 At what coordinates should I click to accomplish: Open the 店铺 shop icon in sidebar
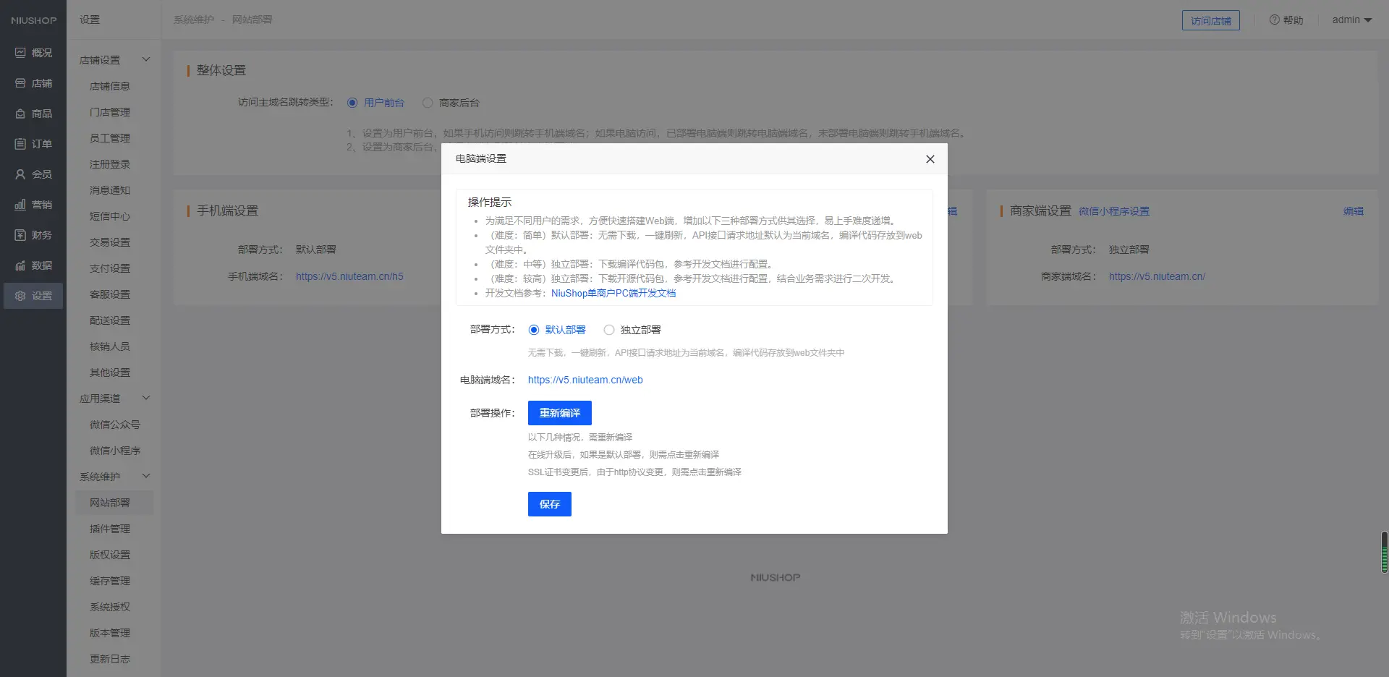click(x=20, y=83)
